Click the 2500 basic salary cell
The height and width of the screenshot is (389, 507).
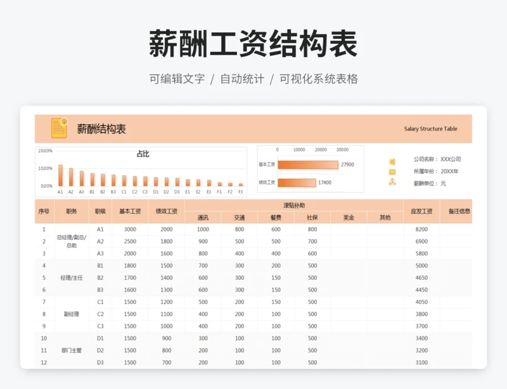(x=130, y=241)
